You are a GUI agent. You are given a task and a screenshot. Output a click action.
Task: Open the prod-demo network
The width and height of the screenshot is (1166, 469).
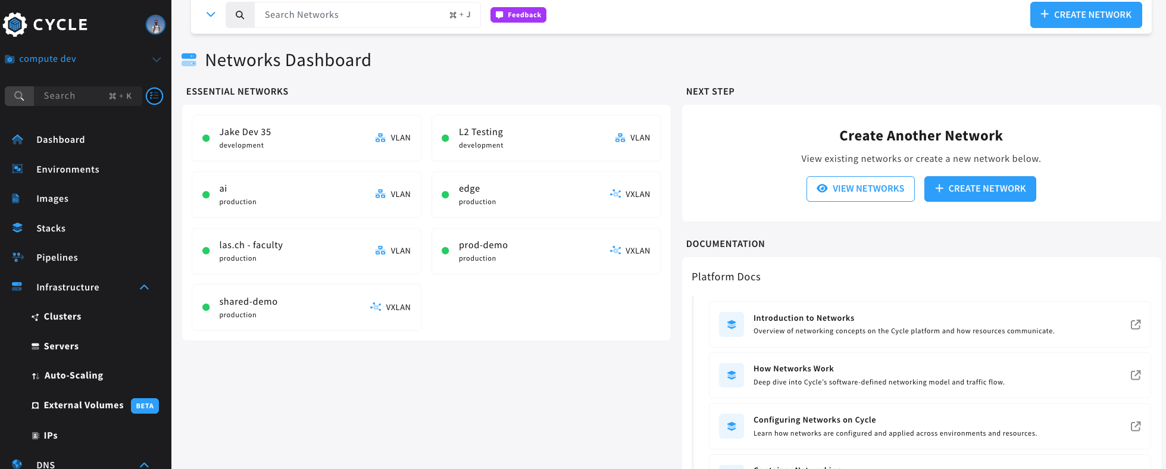(x=546, y=251)
